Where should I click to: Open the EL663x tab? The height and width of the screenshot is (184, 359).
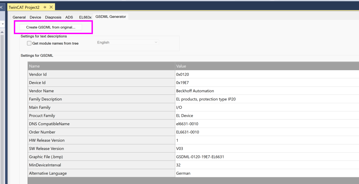pyautogui.click(x=85, y=17)
